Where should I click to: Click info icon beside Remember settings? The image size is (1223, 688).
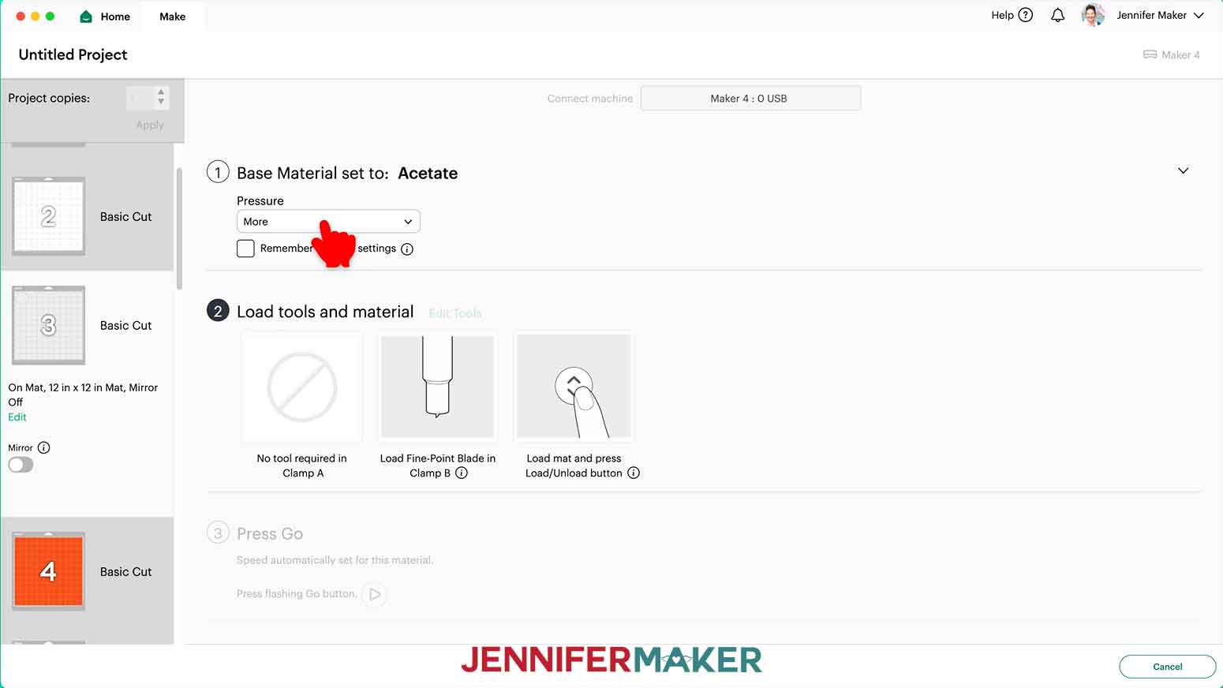[407, 249]
